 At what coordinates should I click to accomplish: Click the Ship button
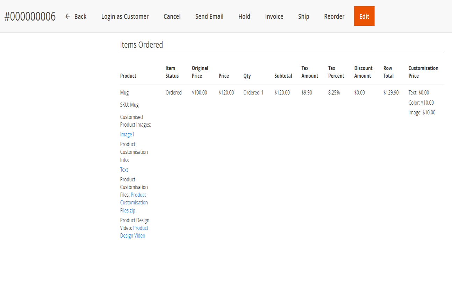coord(303,16)
